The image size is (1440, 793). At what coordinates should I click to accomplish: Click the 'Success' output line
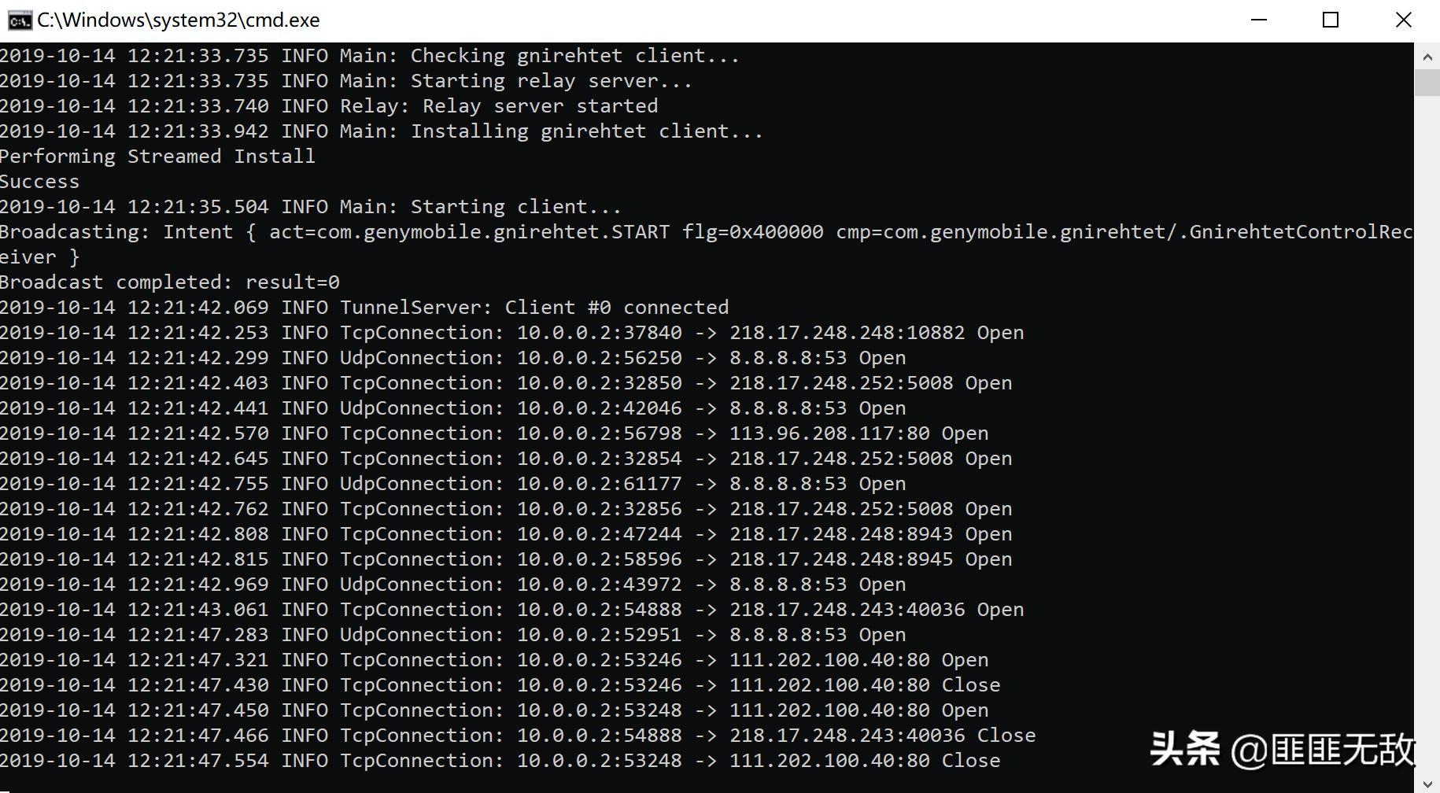[39, 182]
